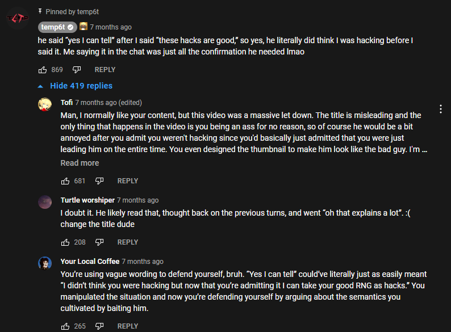This screenshot has height=332, width=451.
Task: Like Turtle worshiper's reply
Action: (x=65, y=242)
